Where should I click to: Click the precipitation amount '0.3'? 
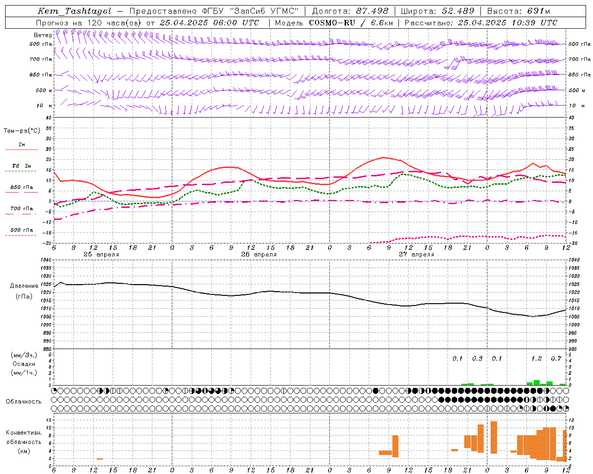477,359
